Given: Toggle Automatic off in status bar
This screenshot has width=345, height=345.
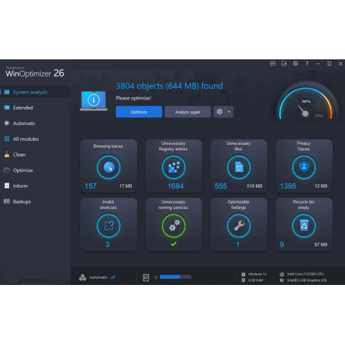Looking at the screenshot, I should [x=112, y=277].
